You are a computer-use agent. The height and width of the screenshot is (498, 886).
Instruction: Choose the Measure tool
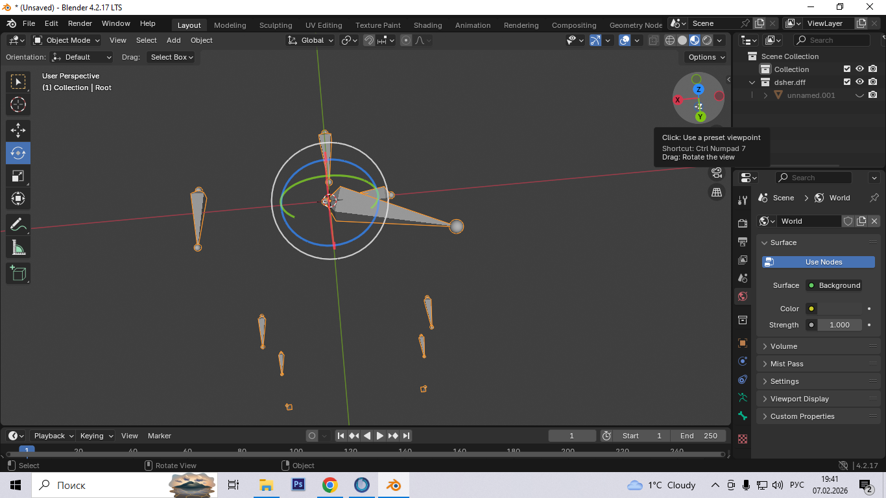coord(18,248)
